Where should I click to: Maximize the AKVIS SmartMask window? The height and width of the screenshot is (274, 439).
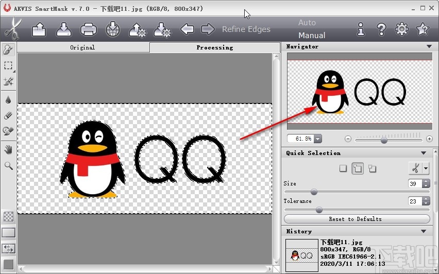pyautogui.click(x=423, y=8)
